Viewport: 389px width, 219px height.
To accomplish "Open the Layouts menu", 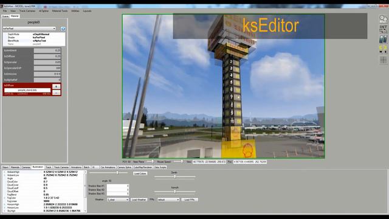I will 87,11.
